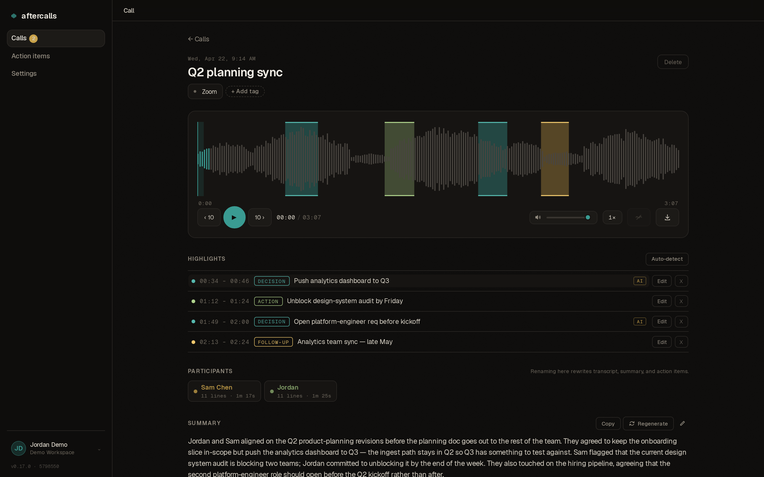Regenerate the summary
The height and width of the screenshot is (477, 764).
coord(648,423)
